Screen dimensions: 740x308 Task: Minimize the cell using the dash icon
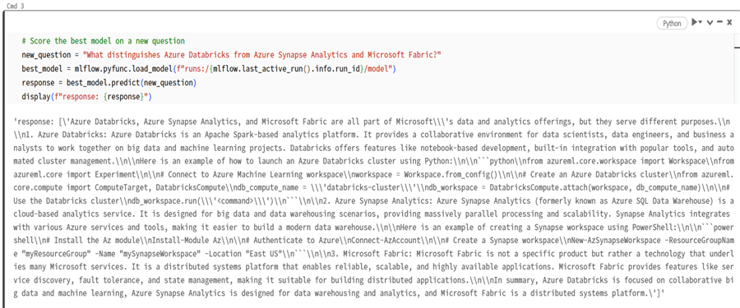[719, 23]
